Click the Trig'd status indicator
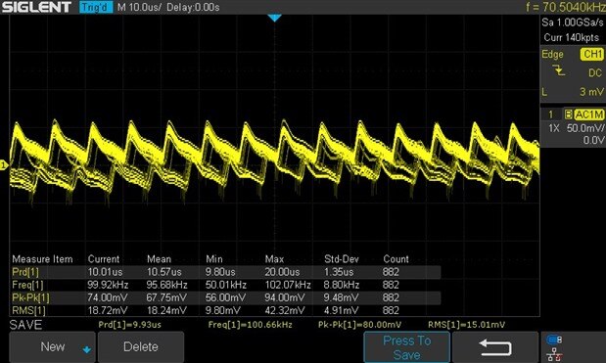606x363 pixels. (96, 7)
